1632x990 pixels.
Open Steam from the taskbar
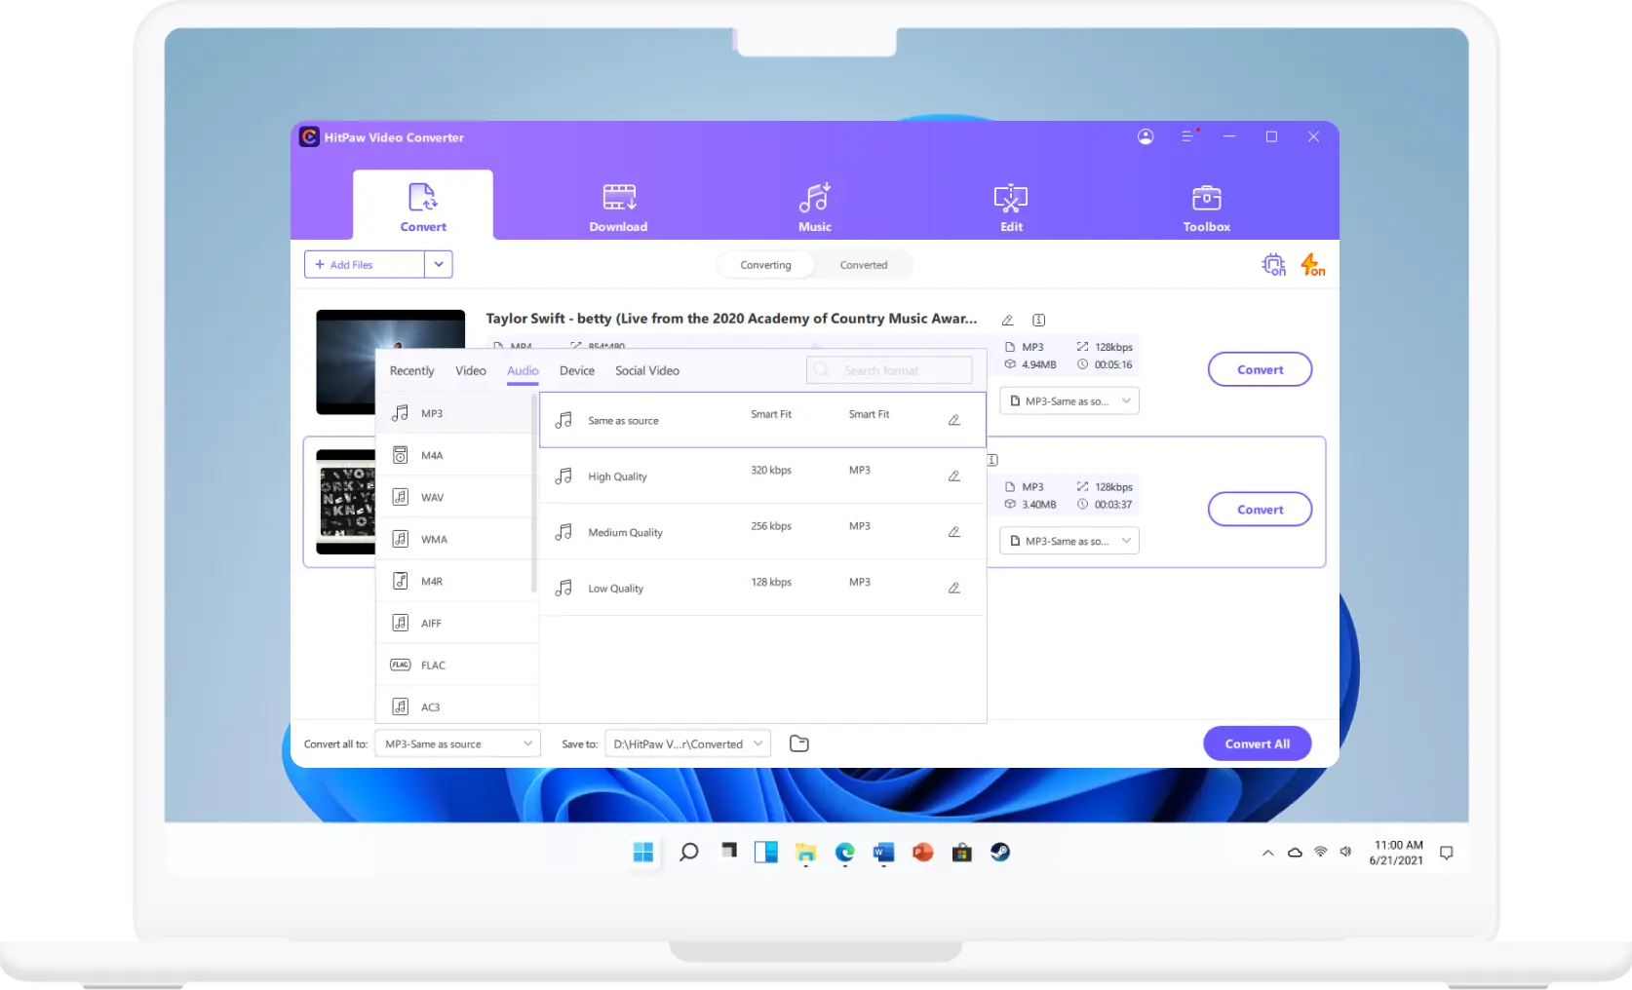coord(1000,853)
